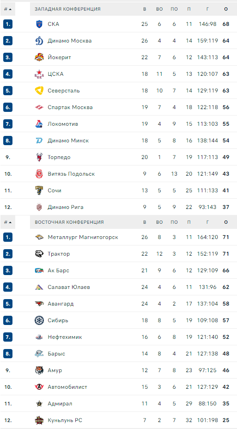Open the Витязь Подольск team link
Image resolution: width=237 pixels, height=429 pixels.
tap(71, 174)
